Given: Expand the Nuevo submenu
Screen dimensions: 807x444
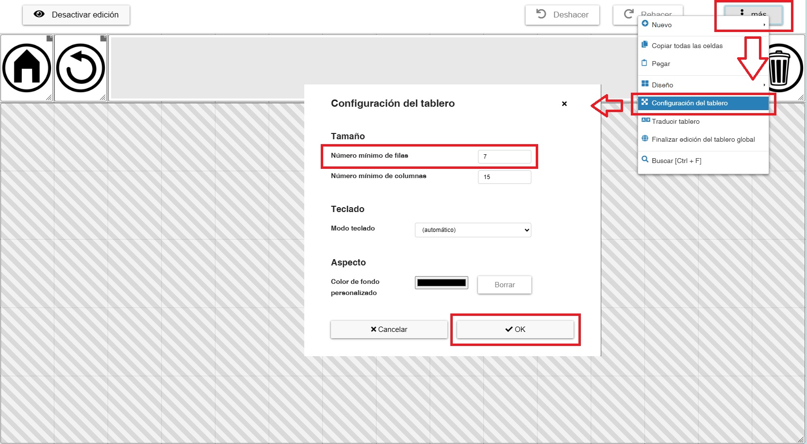Looking at the screenshot, I should 703,25.
